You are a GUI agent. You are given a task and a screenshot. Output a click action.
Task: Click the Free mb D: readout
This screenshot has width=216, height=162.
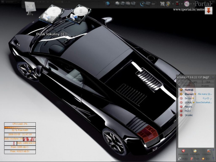click(x=20, y=152)
